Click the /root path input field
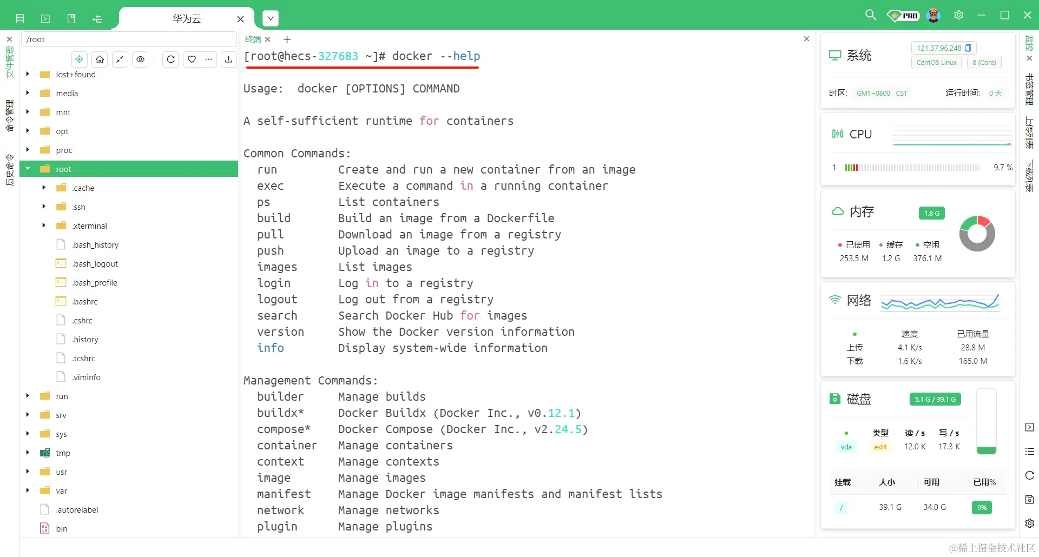 tap(129, 39)
